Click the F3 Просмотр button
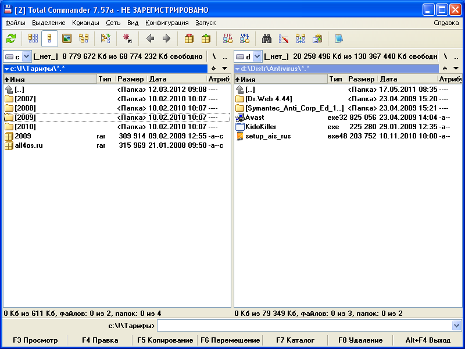This screenshot has height=349, width=465. [35, 340]
